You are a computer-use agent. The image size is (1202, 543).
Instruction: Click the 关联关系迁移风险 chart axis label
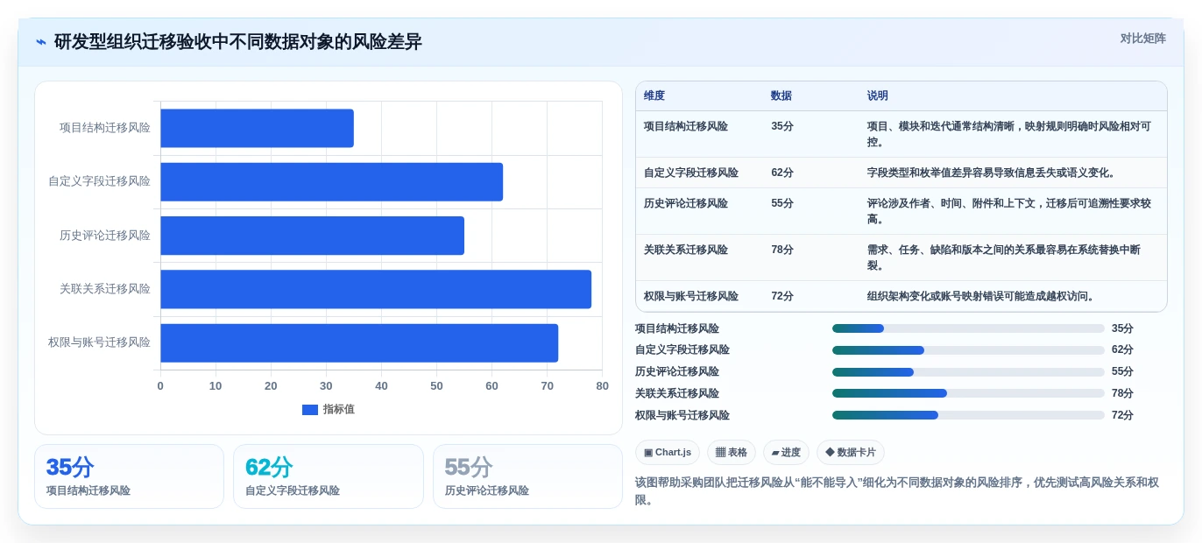(105, 289)
